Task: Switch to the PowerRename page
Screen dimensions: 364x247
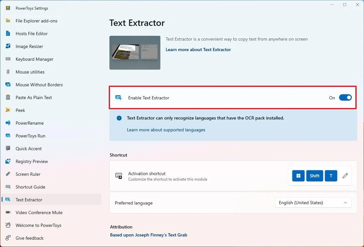Action: point(29,123)
